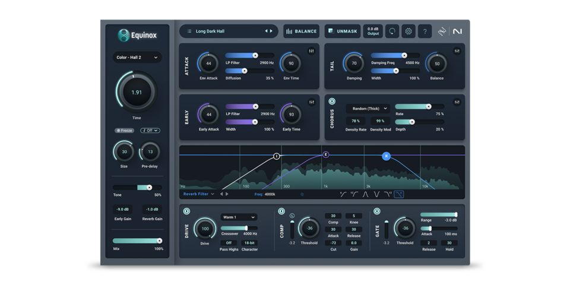This screenshot has height=285, width=570.
Task: Expand the Reverb Filter selector
Action: 198,194
